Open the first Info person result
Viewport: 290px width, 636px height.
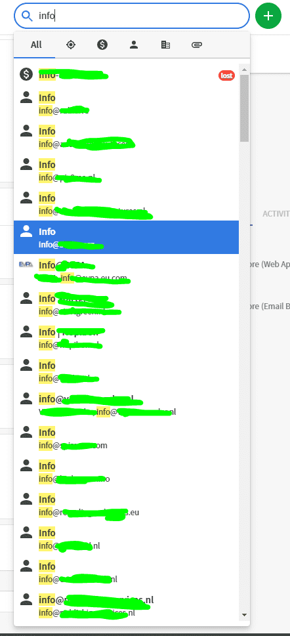pyautogui.click(x=126, y=104)
